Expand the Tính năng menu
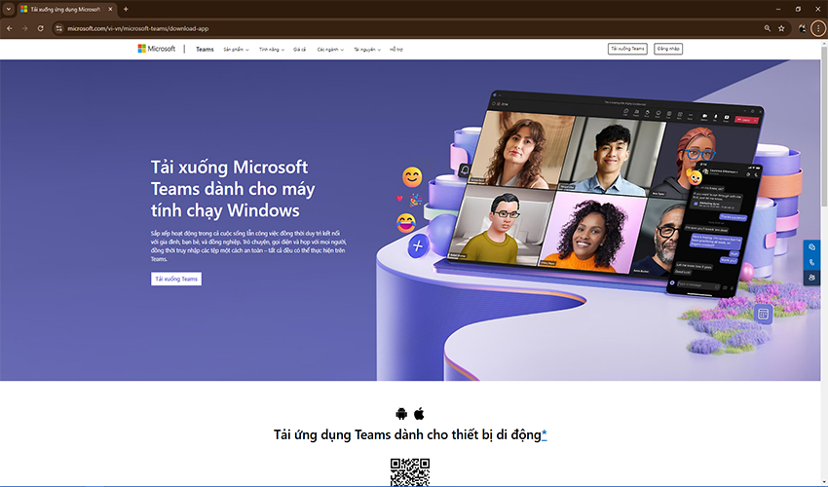 tap(272, 49)
